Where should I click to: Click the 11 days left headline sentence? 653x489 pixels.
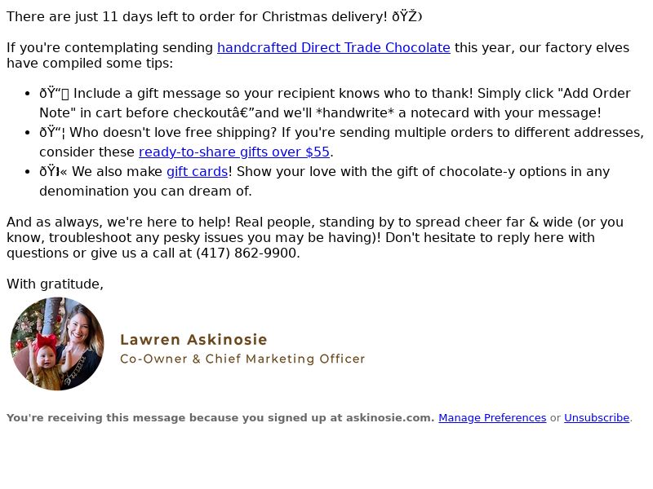tap(215, 17)
